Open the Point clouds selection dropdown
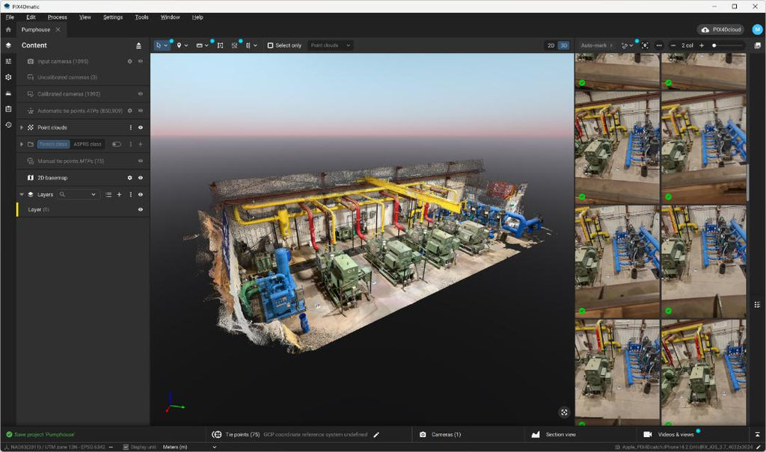The height and width of the screenshot is (452, 766). (330, 46)
